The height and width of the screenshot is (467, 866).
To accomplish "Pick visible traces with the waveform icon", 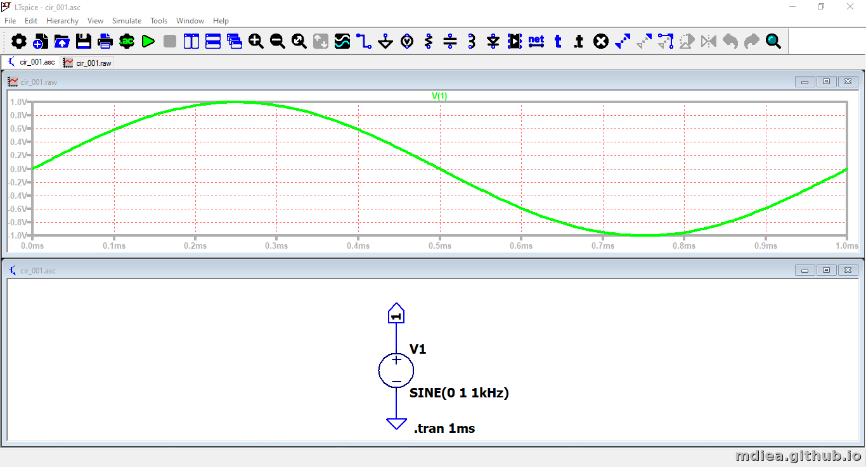I will pyautogui.click(x=342, y=42).
